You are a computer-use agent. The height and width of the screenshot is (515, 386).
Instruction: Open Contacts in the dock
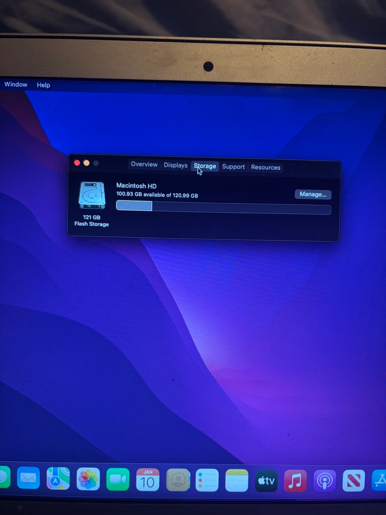pyautogui.click(x=178, y=480)
